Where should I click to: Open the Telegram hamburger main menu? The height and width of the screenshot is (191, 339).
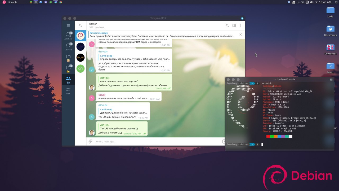click(x=68, y=25)
